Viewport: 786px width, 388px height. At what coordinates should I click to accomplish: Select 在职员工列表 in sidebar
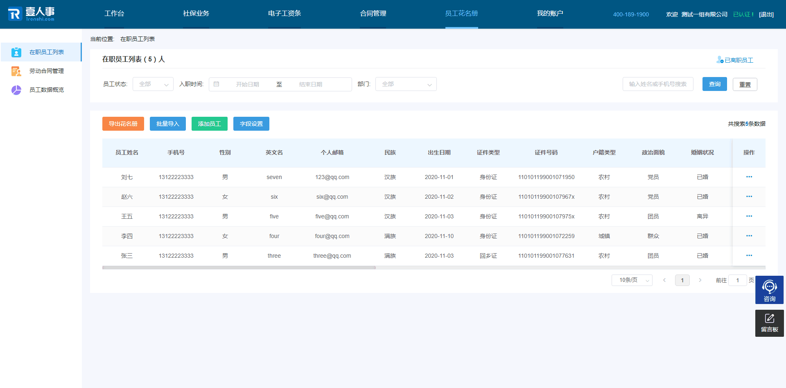coord(41,52)
